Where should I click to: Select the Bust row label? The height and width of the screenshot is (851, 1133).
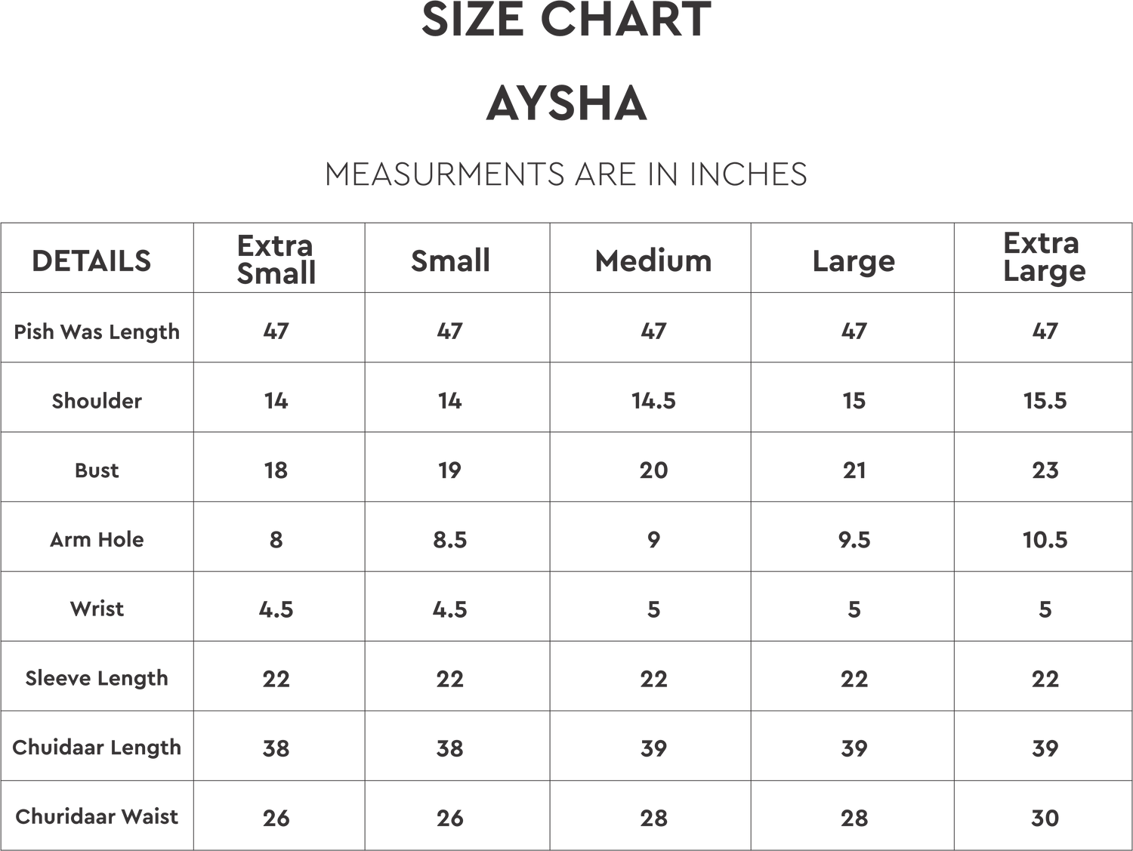[x=97, y=470]
